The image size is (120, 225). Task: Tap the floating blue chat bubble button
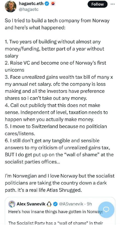click(x=106, y=210)
